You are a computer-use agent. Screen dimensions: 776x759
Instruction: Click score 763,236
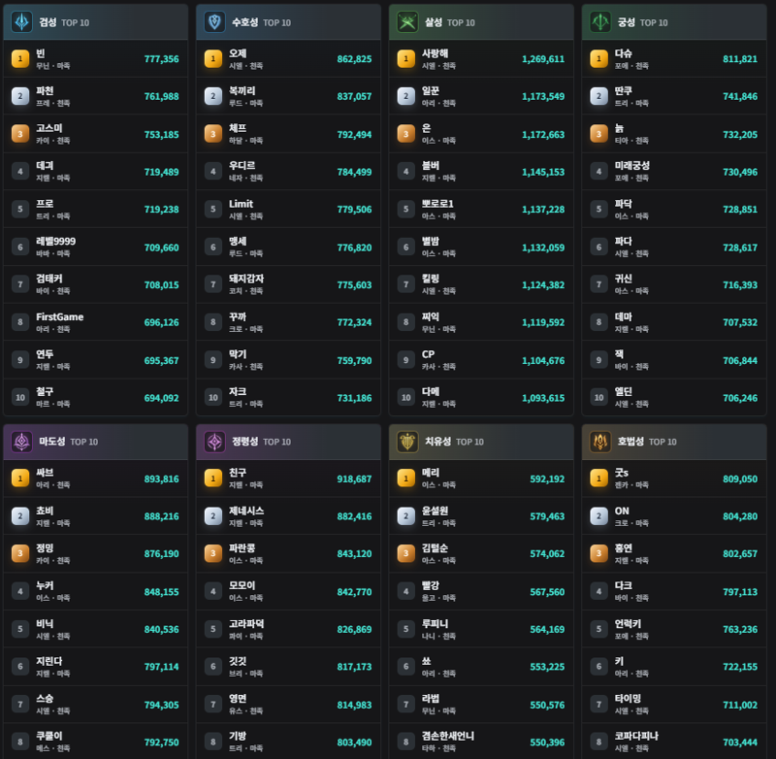tap(740, 629)
